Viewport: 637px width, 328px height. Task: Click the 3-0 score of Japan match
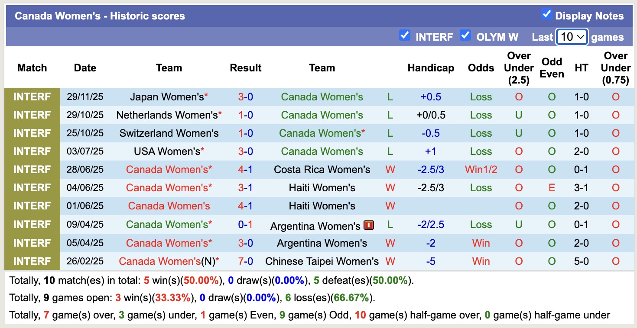[x=246, y=97]
